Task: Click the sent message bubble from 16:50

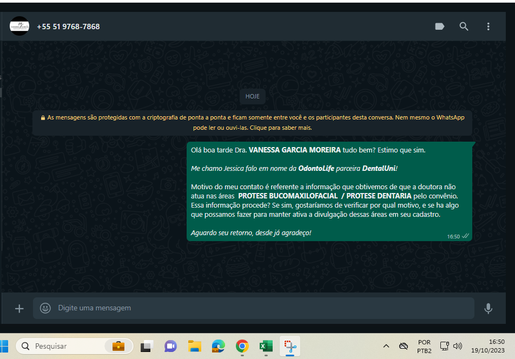Action: pos(329,191)
